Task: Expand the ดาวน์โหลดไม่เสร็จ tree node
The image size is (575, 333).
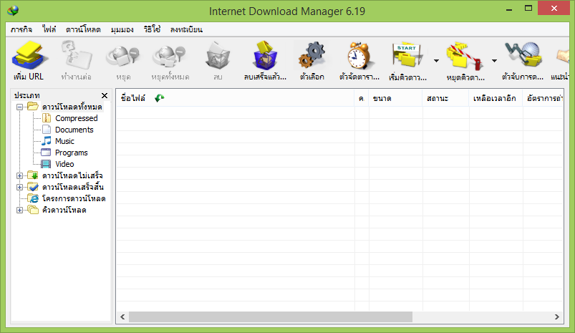Action: [x=19, y=175]
